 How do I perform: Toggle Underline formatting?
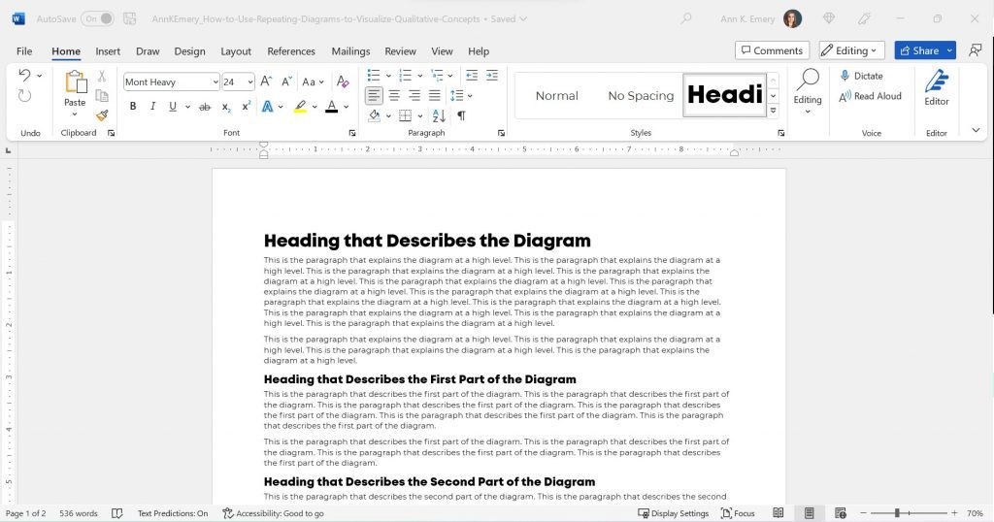coord(173,107)
